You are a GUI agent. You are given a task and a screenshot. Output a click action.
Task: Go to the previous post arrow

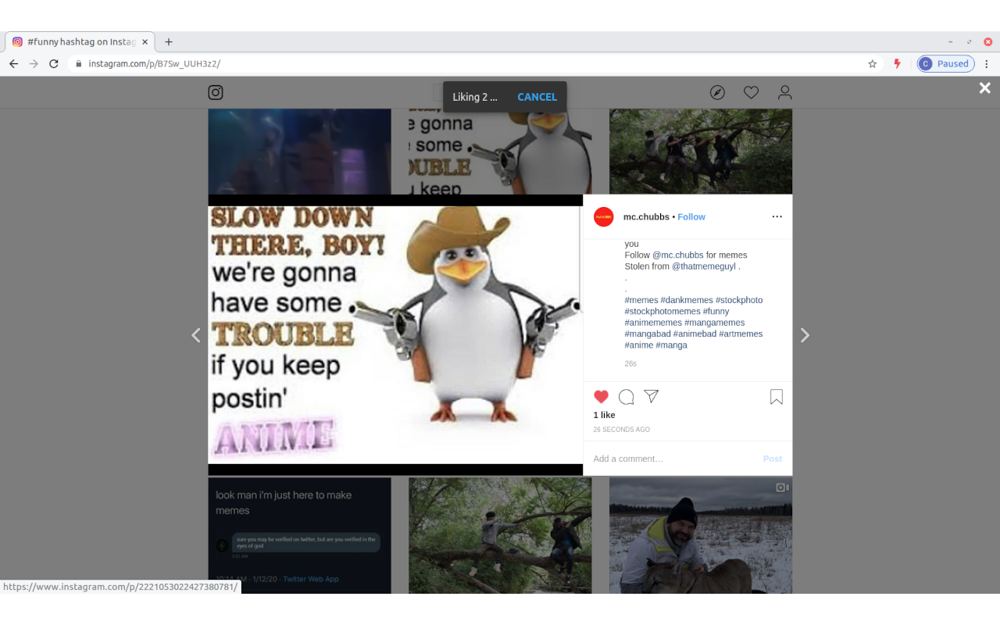(x=195, y=335)
